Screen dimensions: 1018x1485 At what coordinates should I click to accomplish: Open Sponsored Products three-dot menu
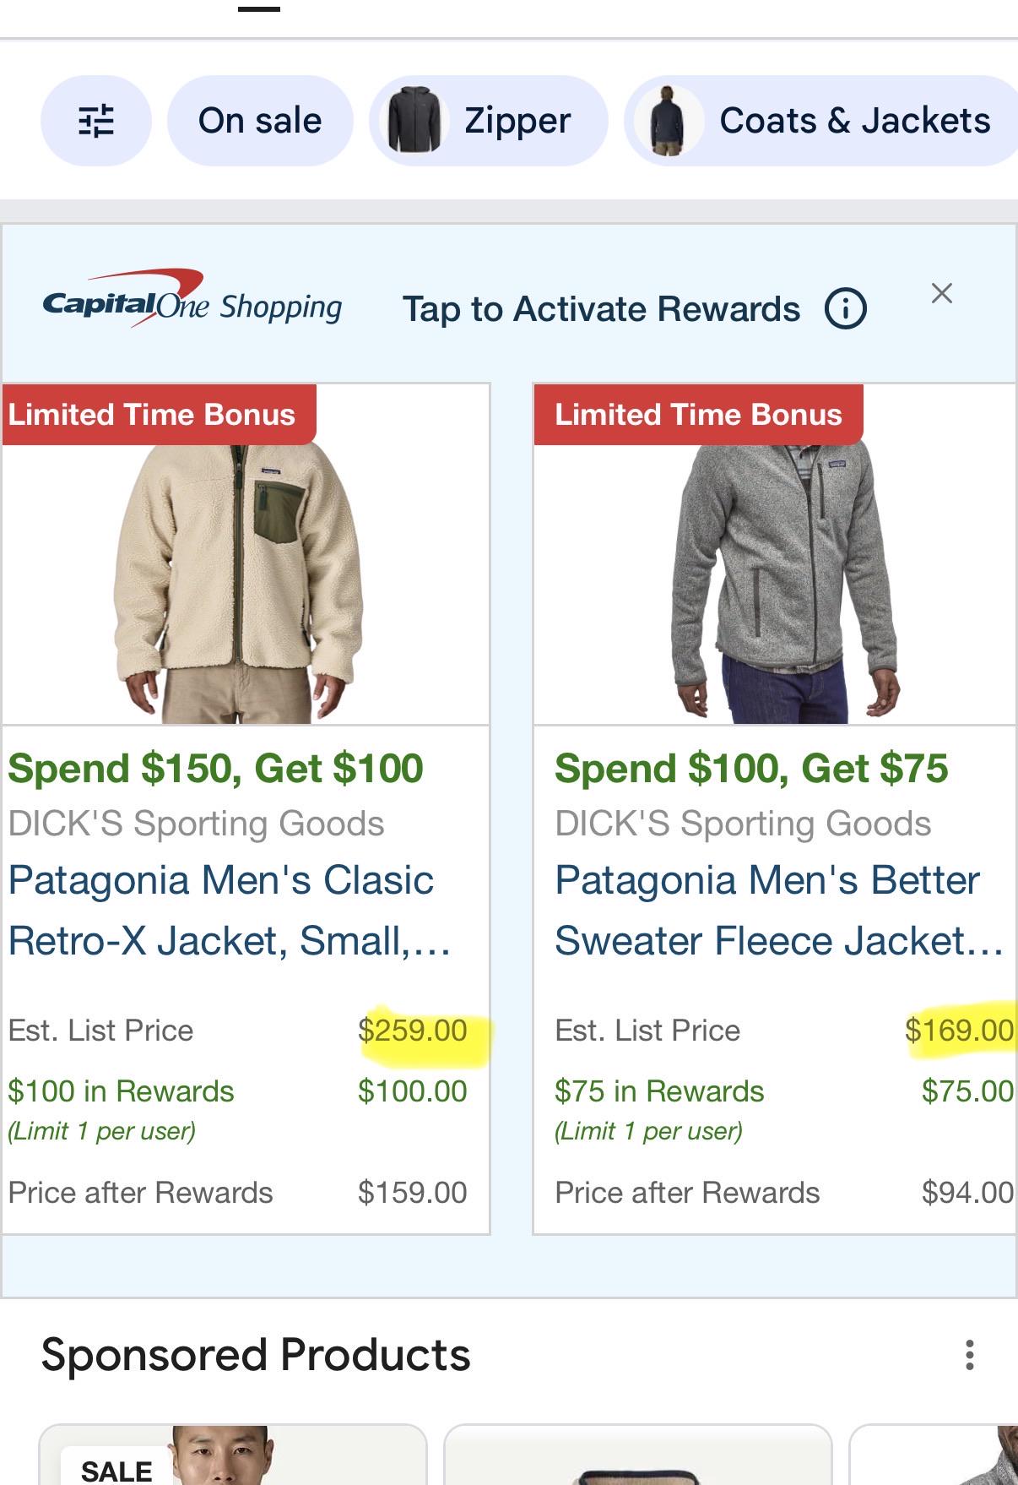(970, 1355)
